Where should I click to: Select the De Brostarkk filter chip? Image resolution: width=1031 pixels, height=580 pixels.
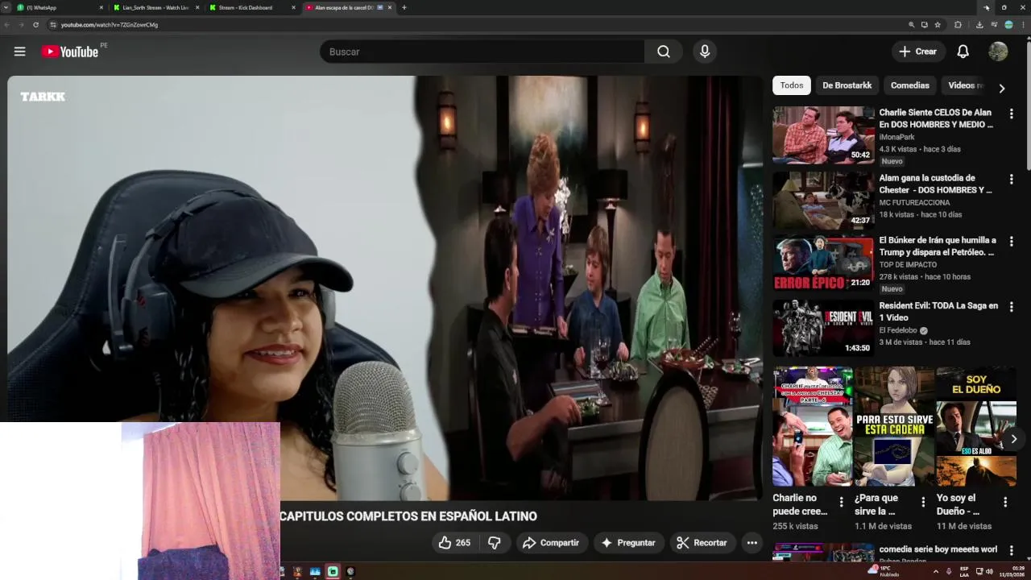847,85
